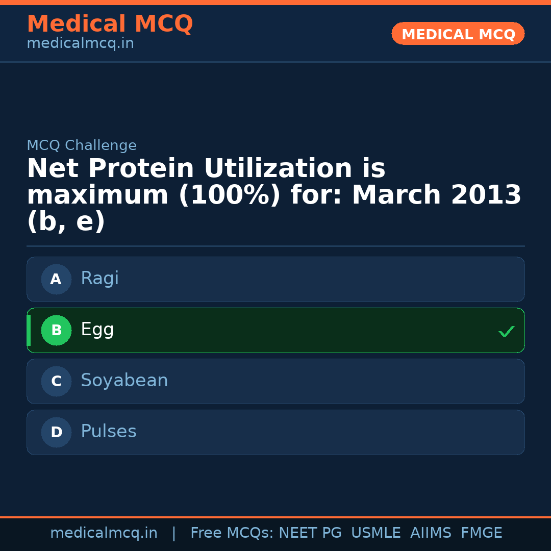This screenshot has height=551, width=551.
Task: Select answer option C Soyabean
Action: click(x=275, y=381)
